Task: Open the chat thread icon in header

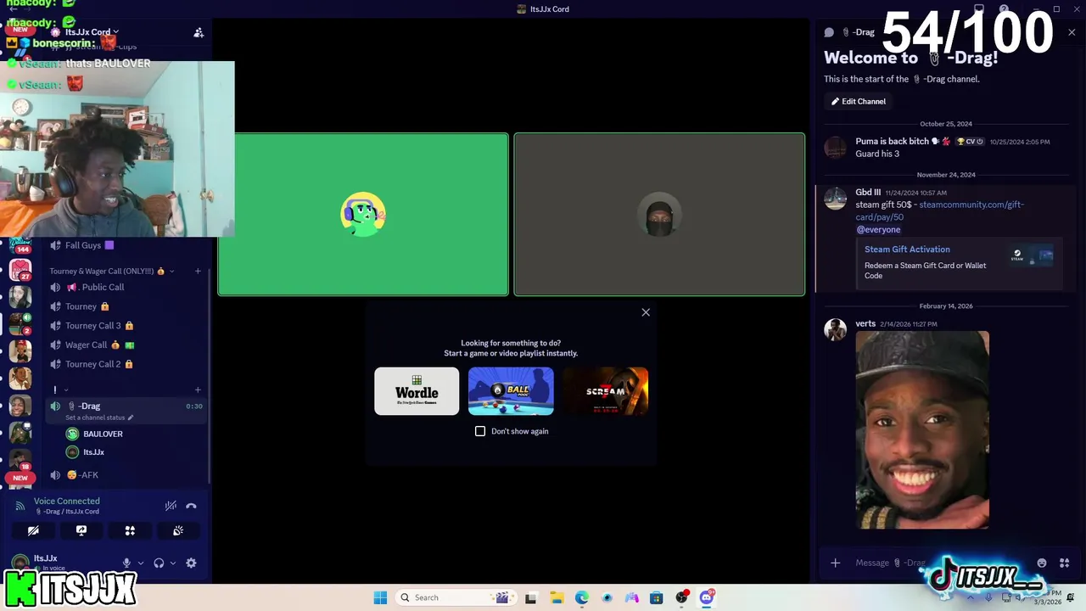Action: pyautogui.click(x=829, y=32)
